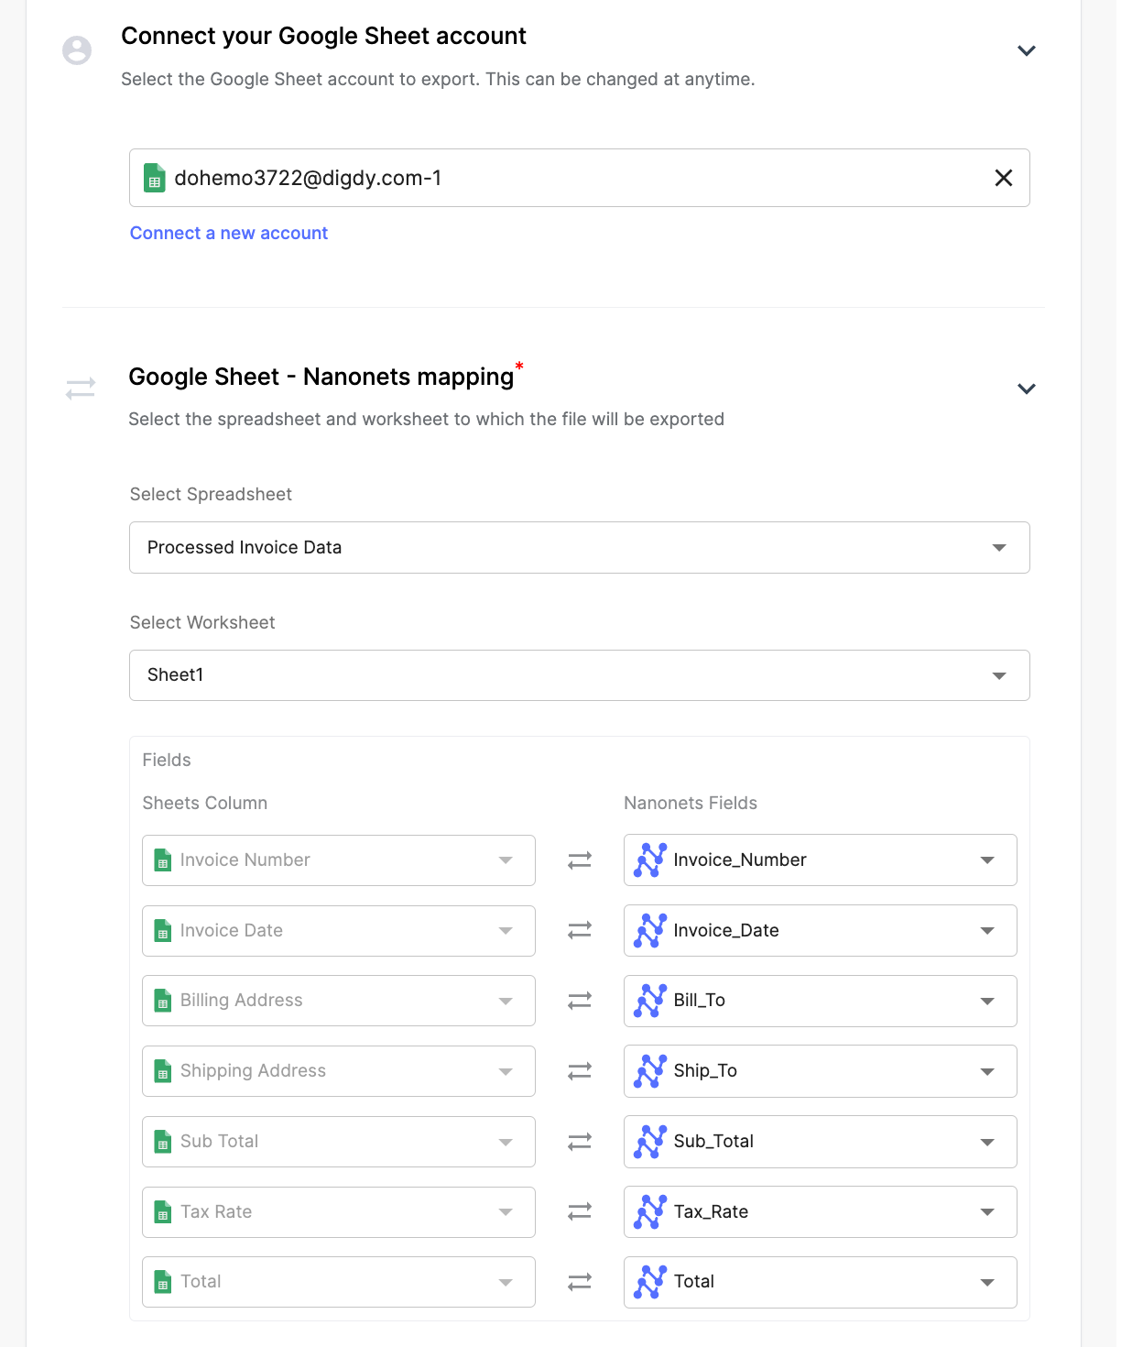Click the Sheets icon in the Billing Address column

pyautogui.click(x=162, y=1001)
